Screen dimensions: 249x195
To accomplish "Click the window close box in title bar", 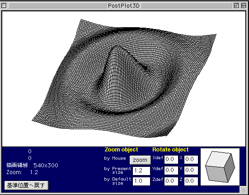I will click(x=4, y=6).
